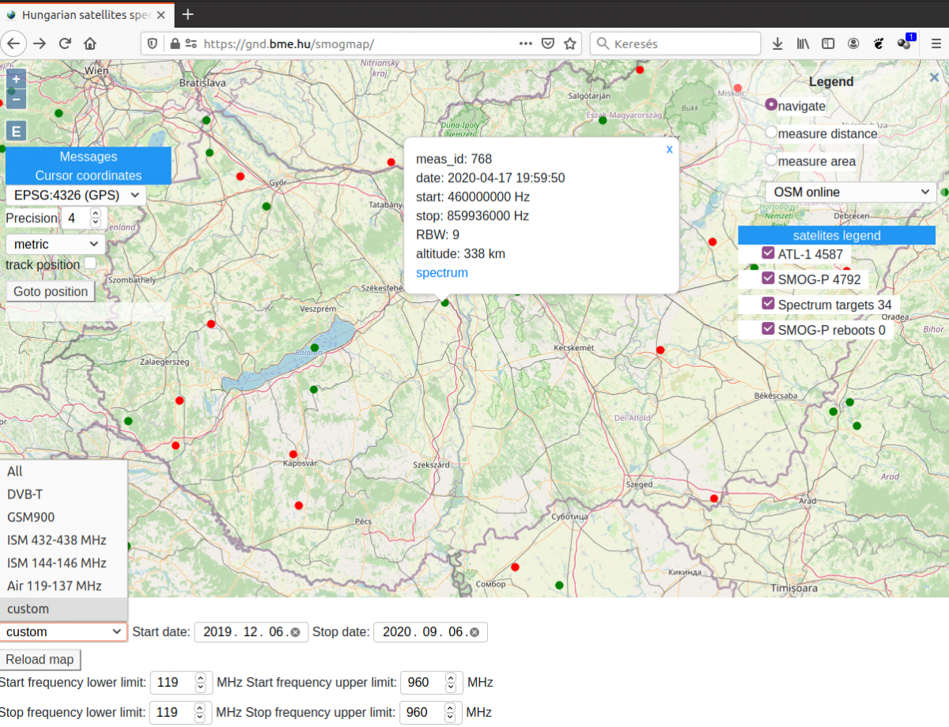949x727 pixels.
Task: Select the measure area radio option
Action: (771, 160)
